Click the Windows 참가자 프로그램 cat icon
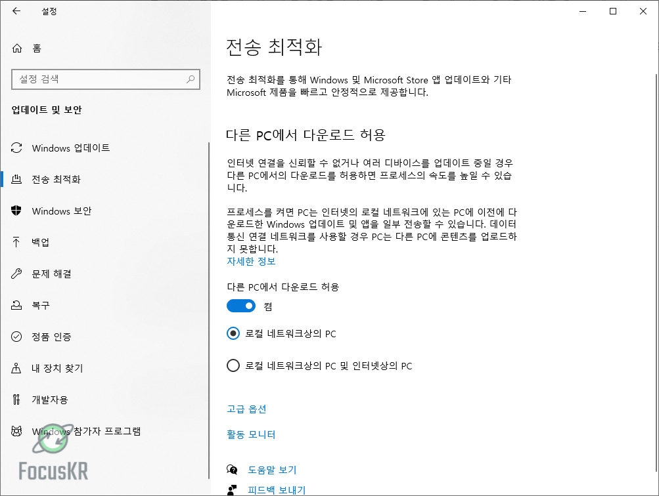Screen dimensions: 659x496 16,431
